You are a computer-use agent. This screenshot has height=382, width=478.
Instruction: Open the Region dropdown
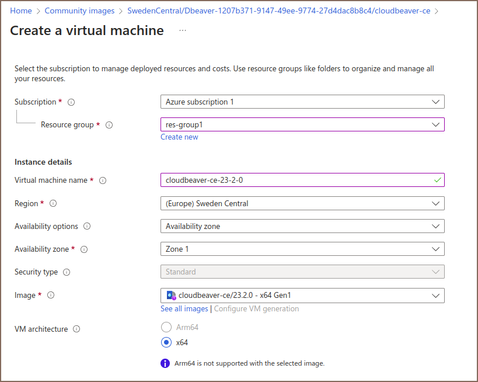(x=302, y=203)
